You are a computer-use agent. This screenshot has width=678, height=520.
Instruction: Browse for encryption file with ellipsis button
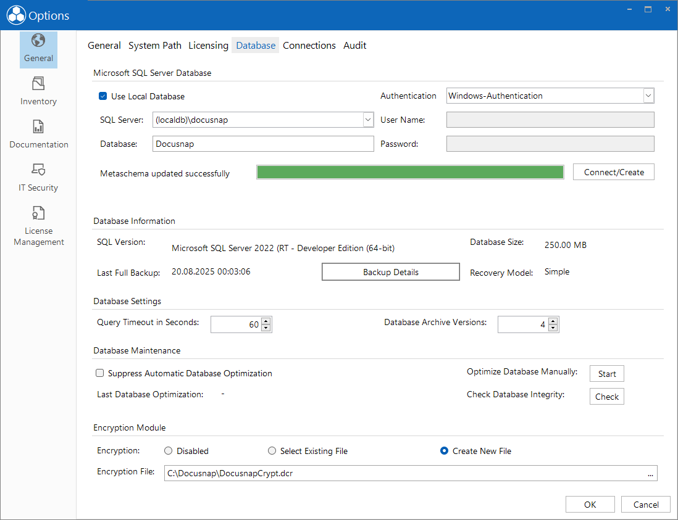pos(650,473)
